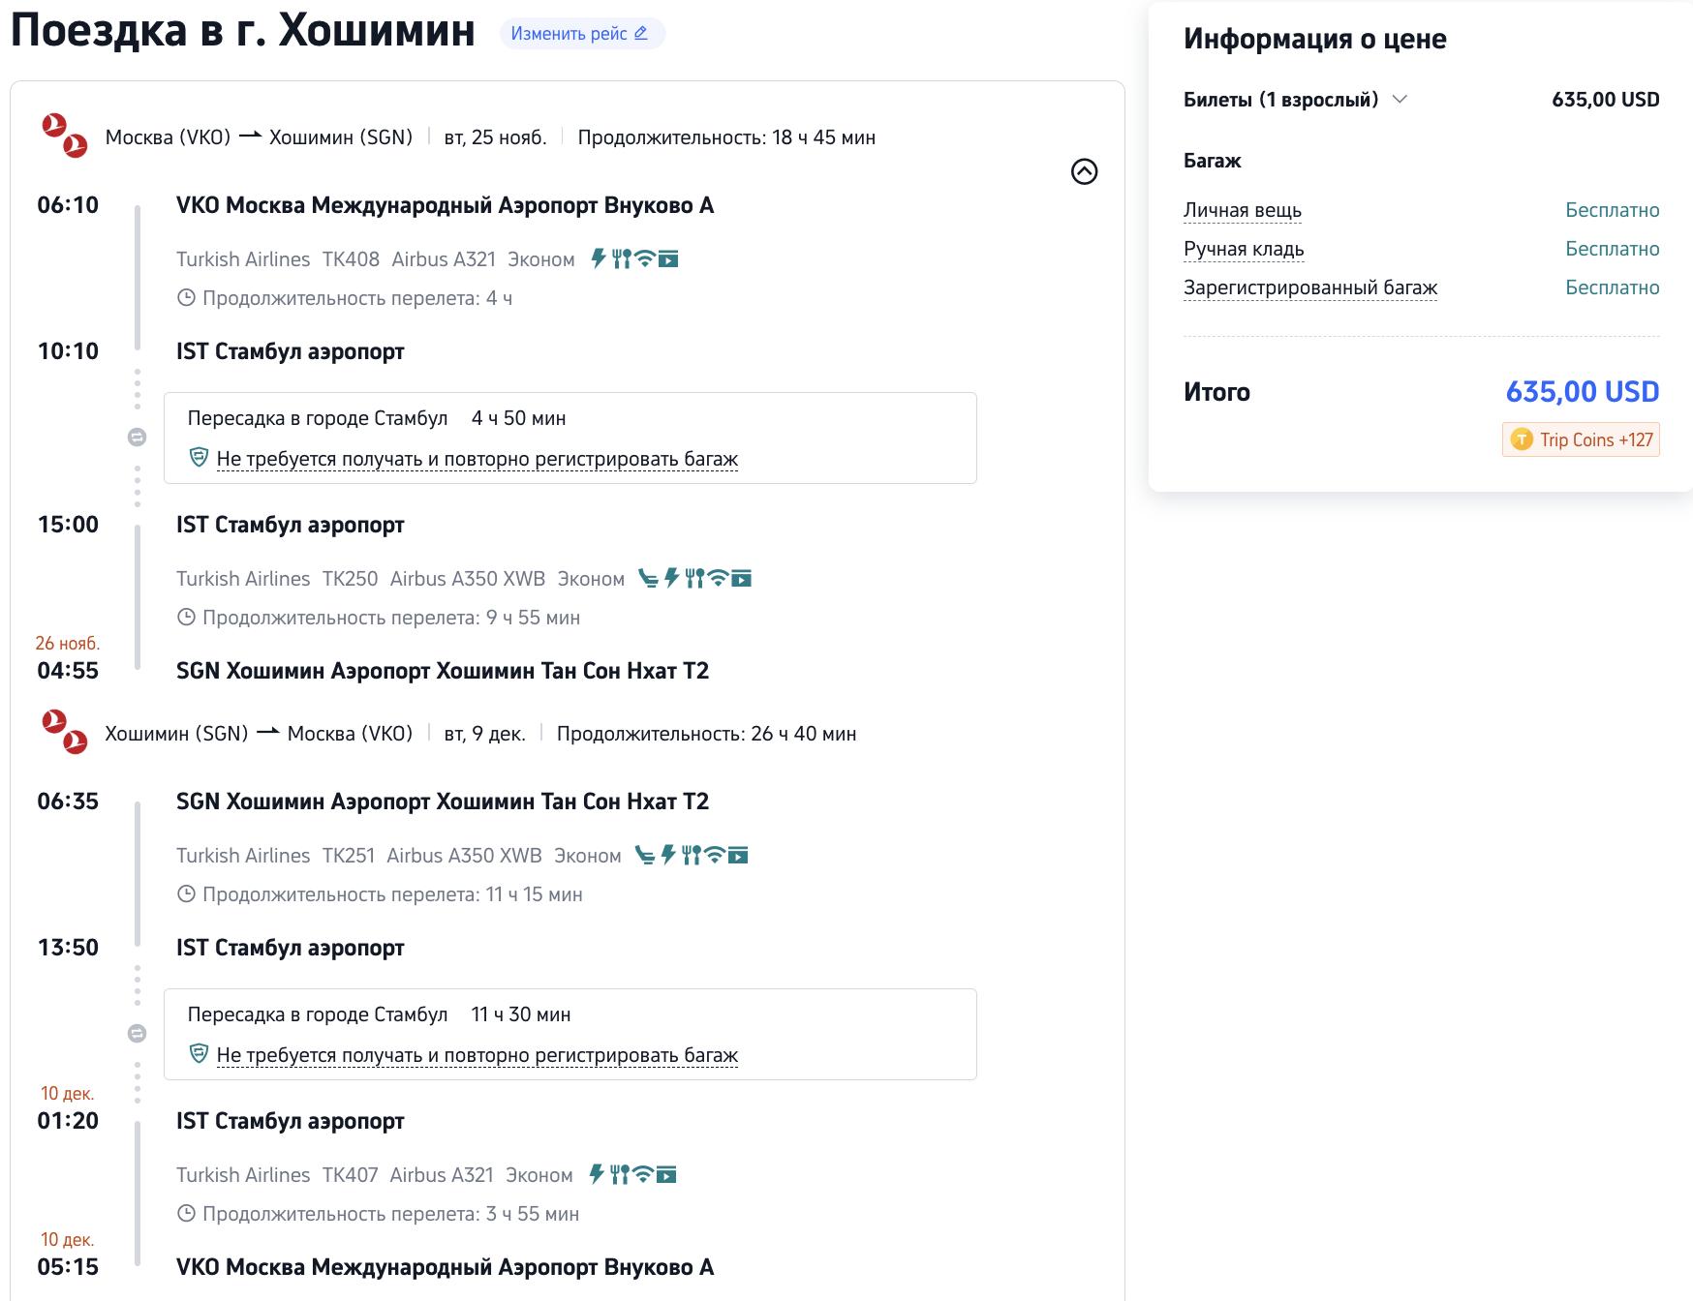
Task: Open the Зарегистрированный багаж info
Action: click(1309, 287)
